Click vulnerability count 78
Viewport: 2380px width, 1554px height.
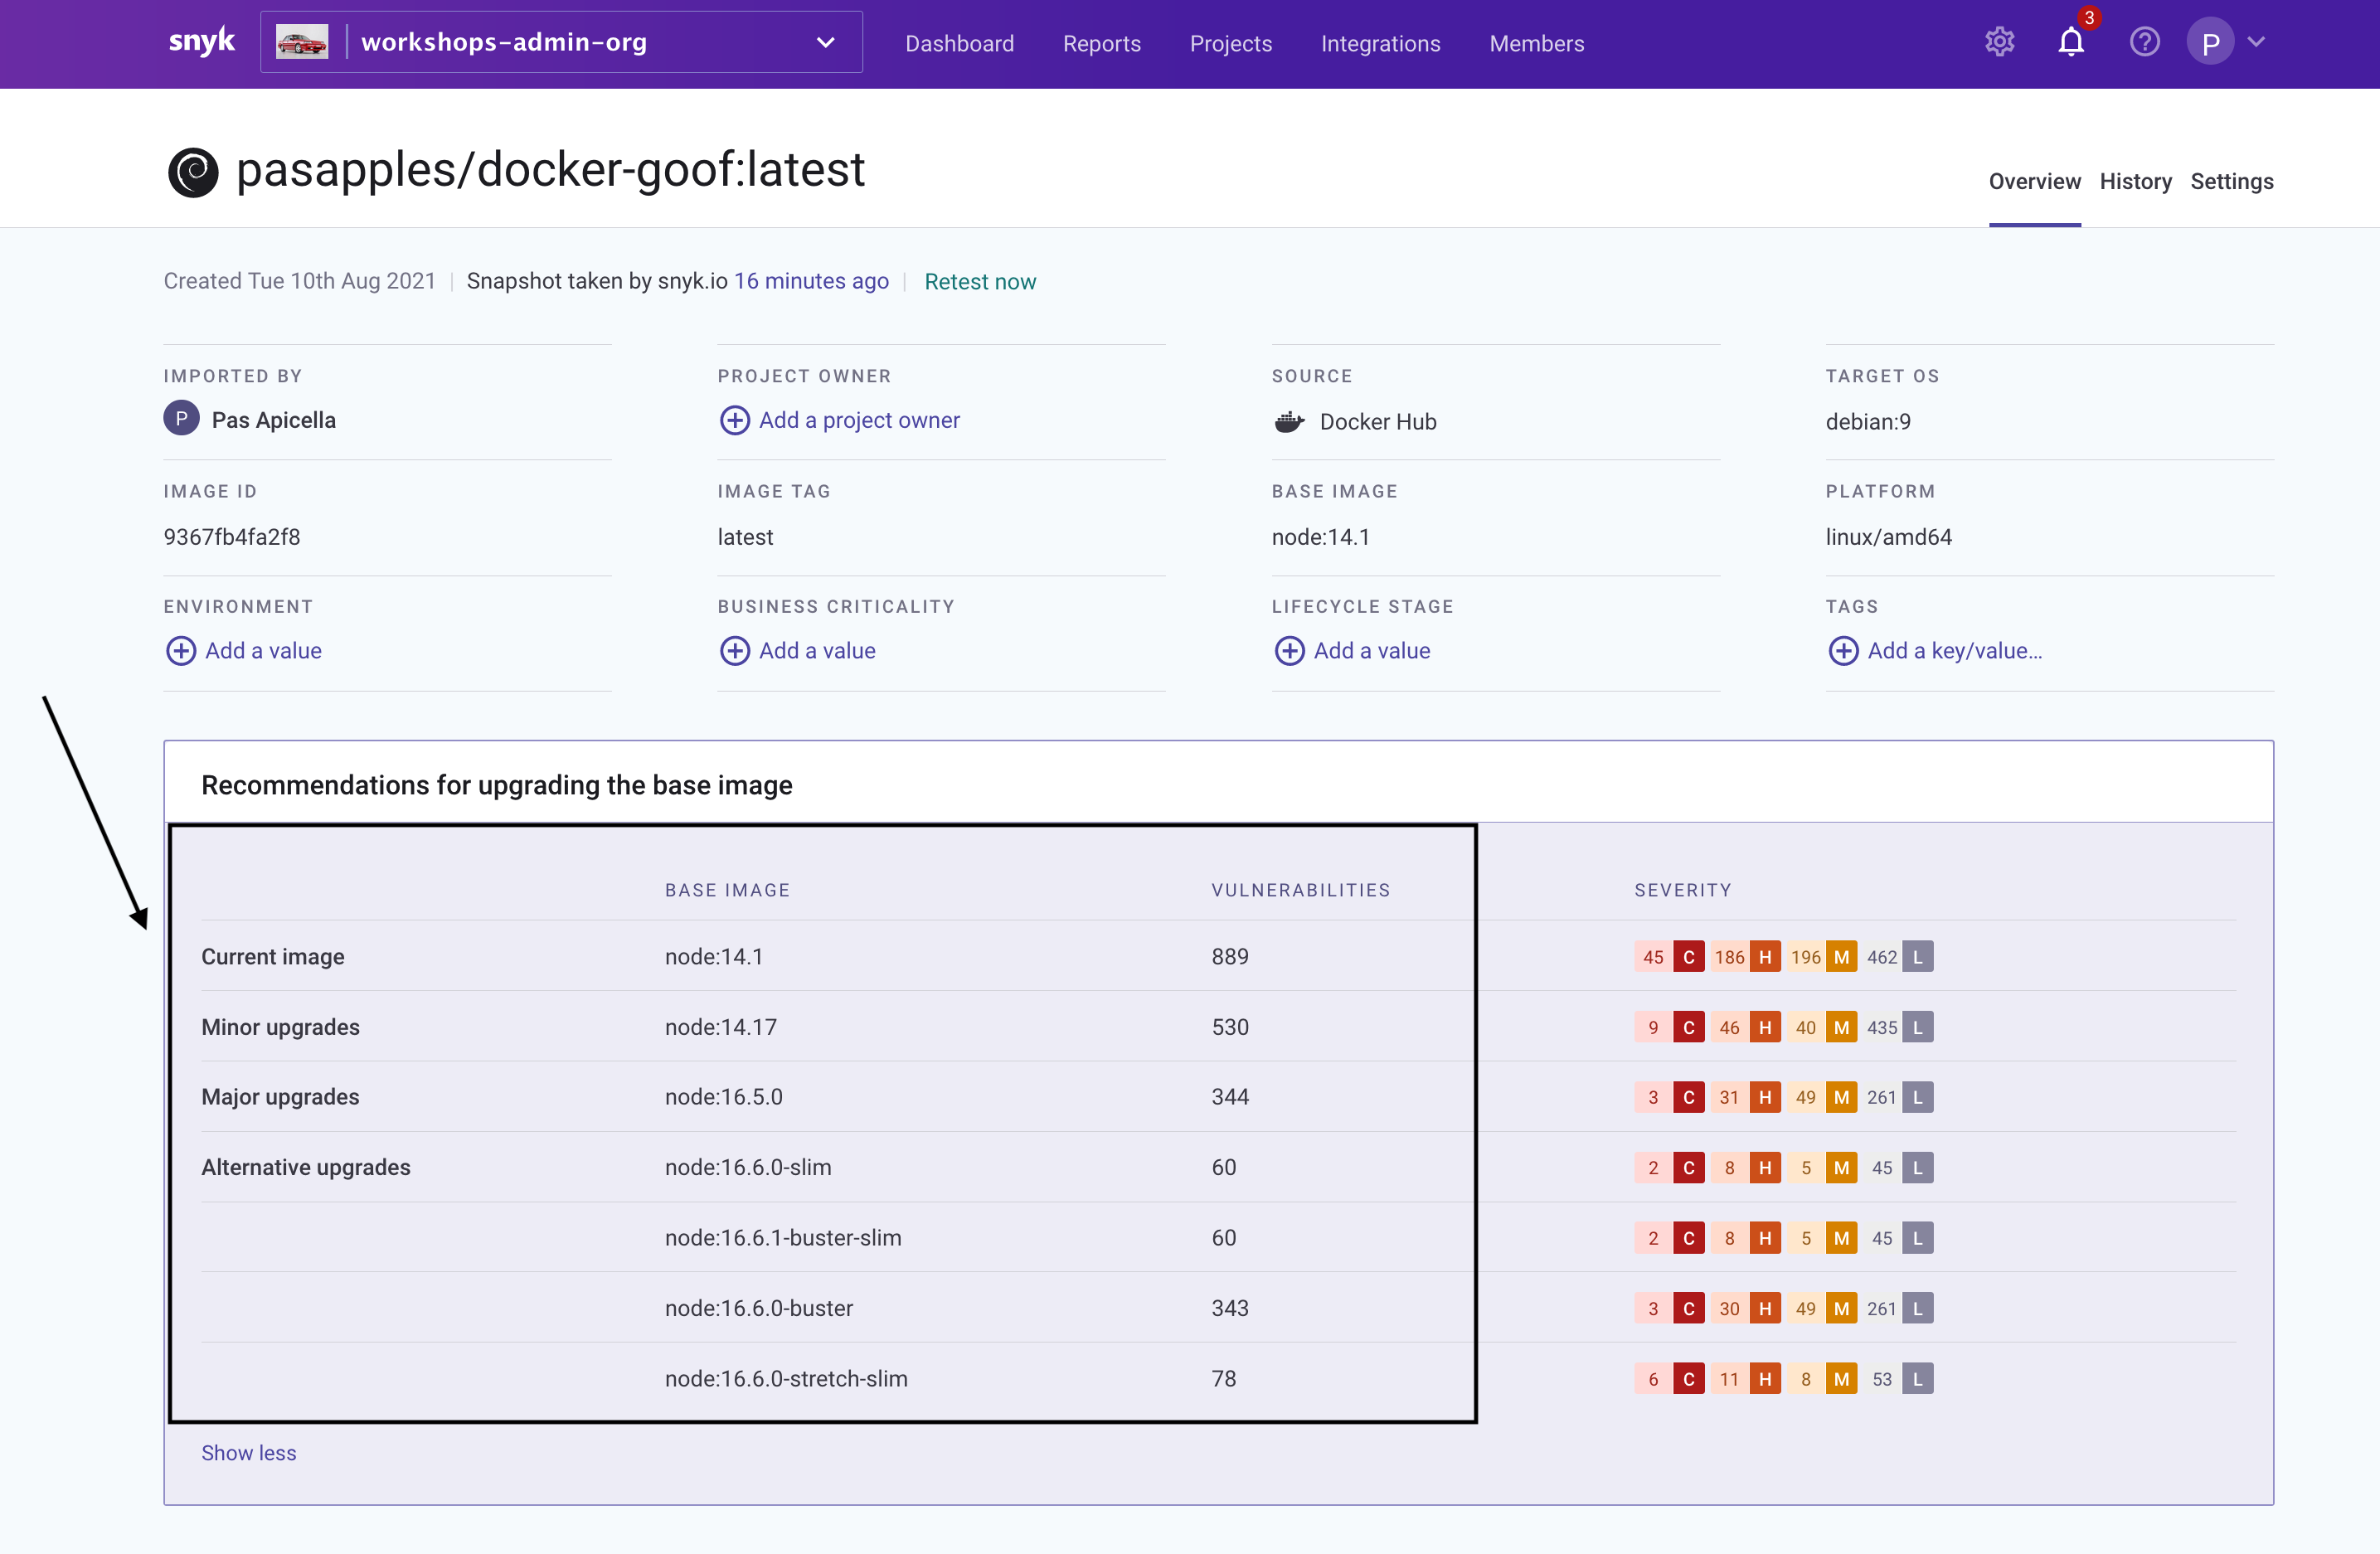point(1224,1378)
